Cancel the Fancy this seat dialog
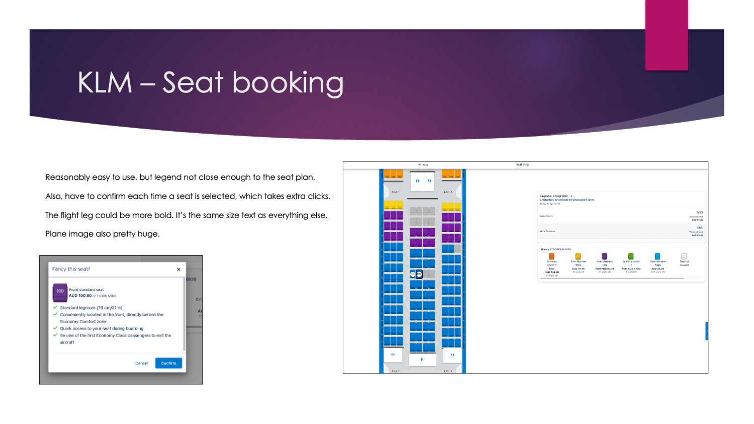 pos(141,363)
